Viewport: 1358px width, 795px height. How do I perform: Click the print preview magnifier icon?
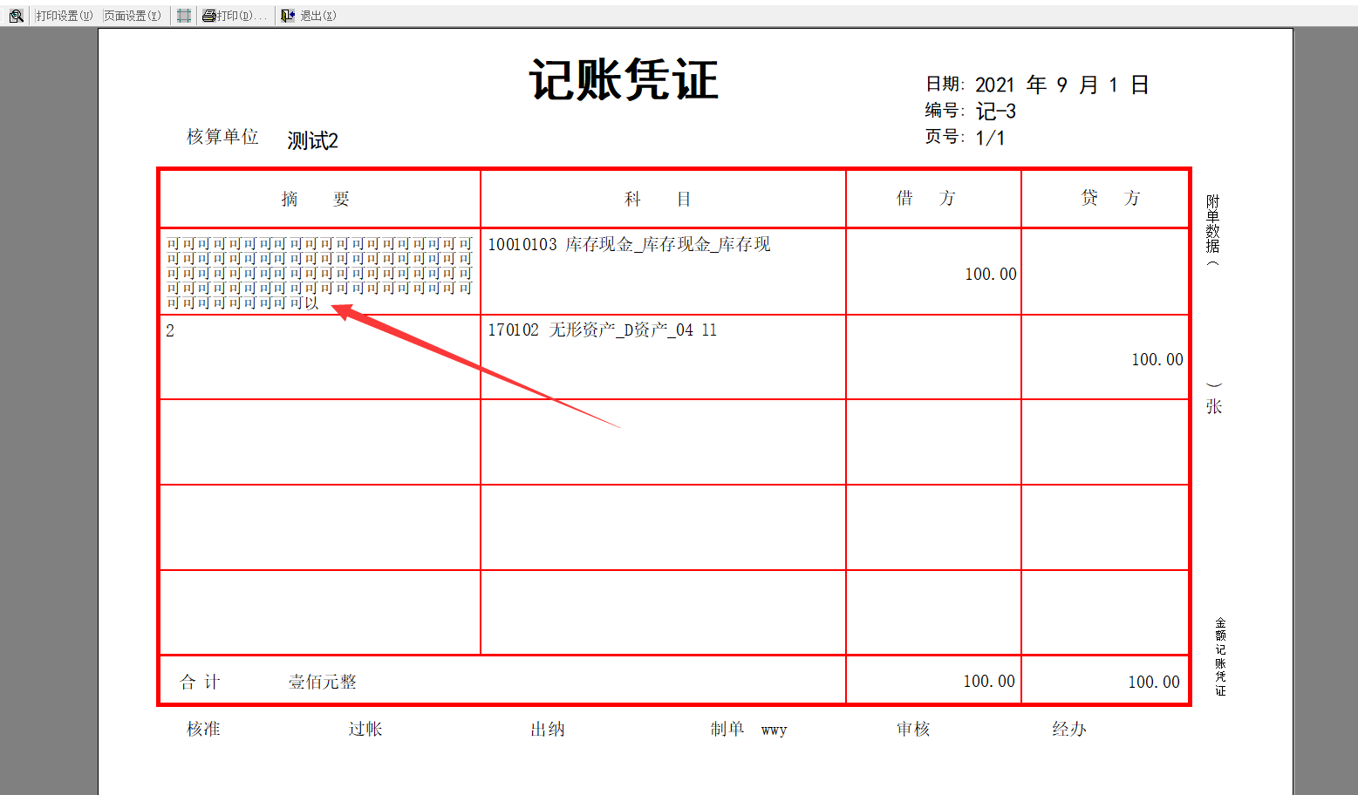point(16,16)
